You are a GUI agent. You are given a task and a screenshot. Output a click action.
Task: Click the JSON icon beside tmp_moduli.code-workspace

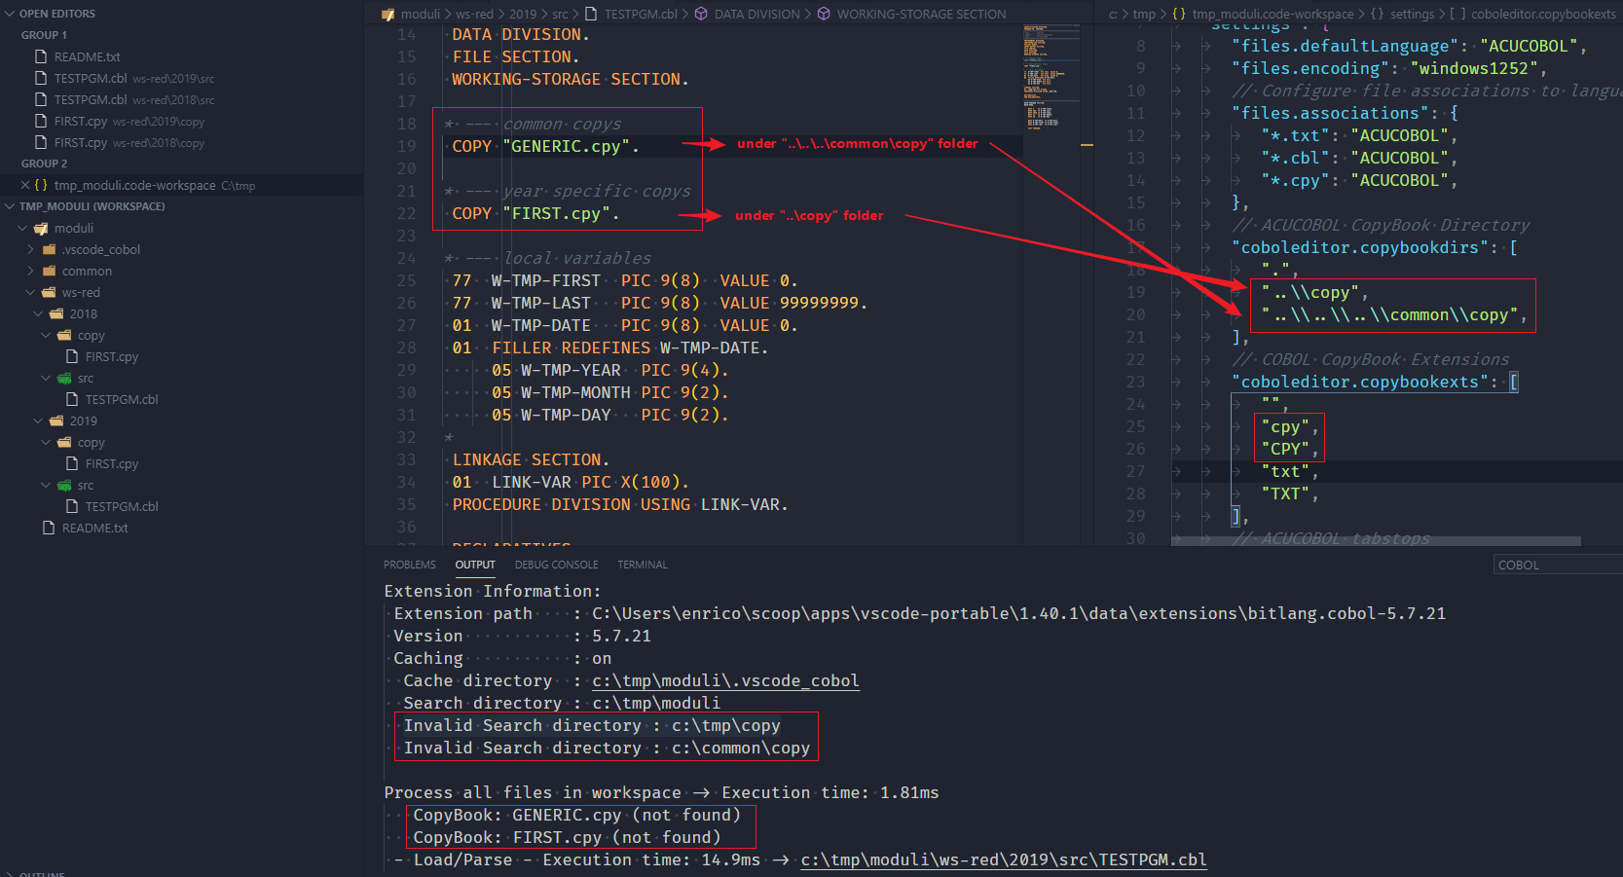(x=39, y=185)
